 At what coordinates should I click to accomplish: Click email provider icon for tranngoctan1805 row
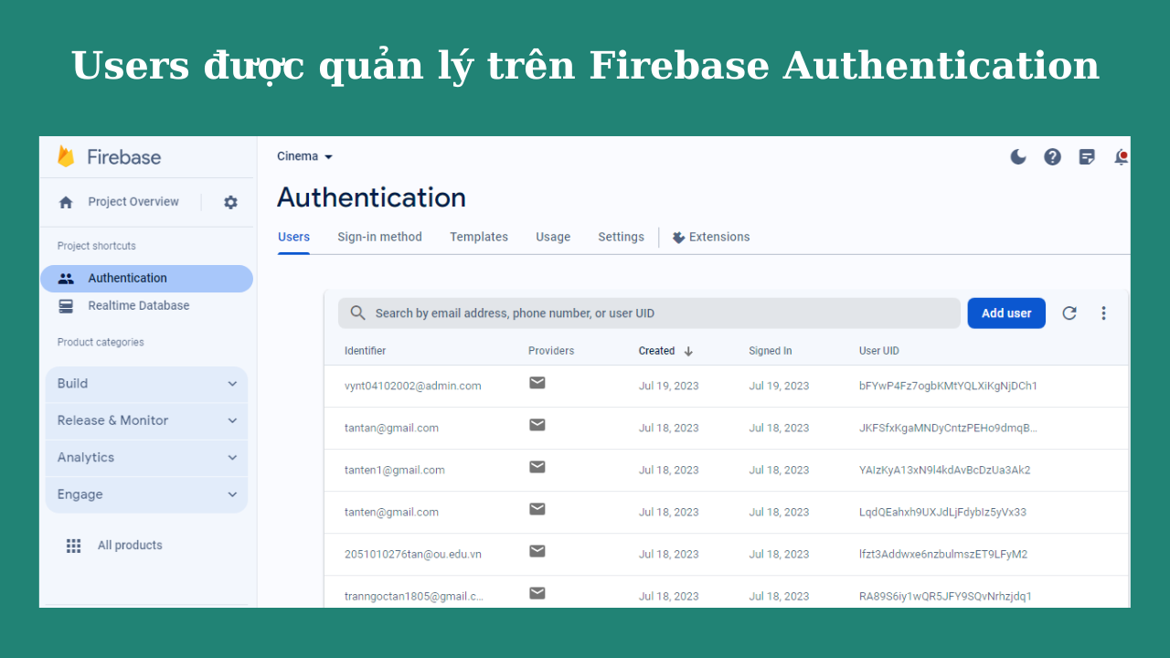537,593
